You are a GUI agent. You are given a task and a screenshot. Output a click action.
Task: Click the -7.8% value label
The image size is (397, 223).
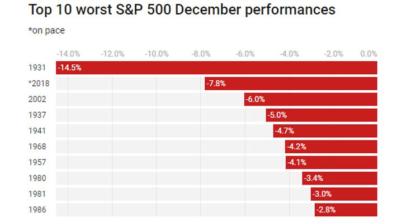pos(216,84)
